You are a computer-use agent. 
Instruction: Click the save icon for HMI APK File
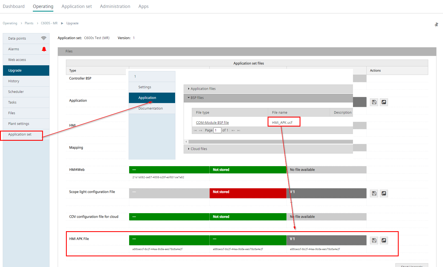(374, 240)
